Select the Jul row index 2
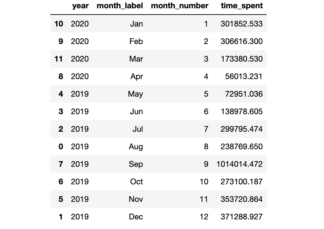The height and width of the screenshot is (229, 324). point(61,129)
